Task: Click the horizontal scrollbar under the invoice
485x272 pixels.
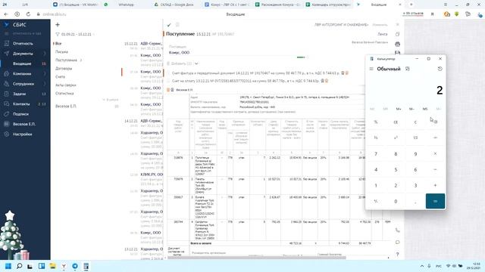Action: coord(257,258)
